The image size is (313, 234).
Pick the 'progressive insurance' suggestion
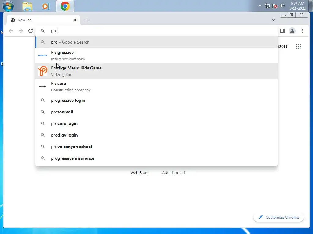pos(156,158)
